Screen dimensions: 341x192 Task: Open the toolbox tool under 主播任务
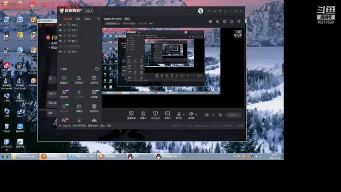[x=94, y=94]
